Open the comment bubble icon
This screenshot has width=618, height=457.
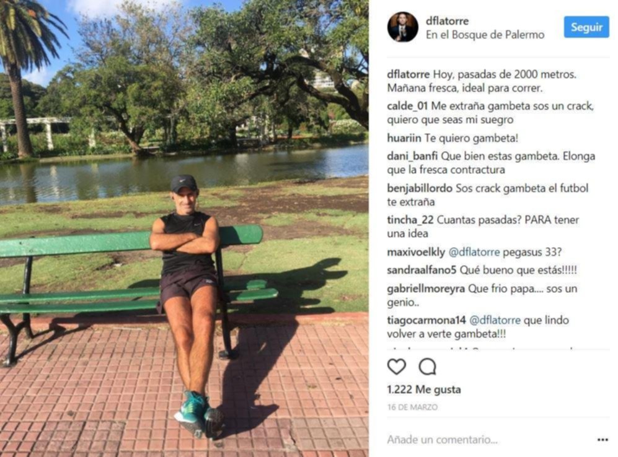click(427, 367)
